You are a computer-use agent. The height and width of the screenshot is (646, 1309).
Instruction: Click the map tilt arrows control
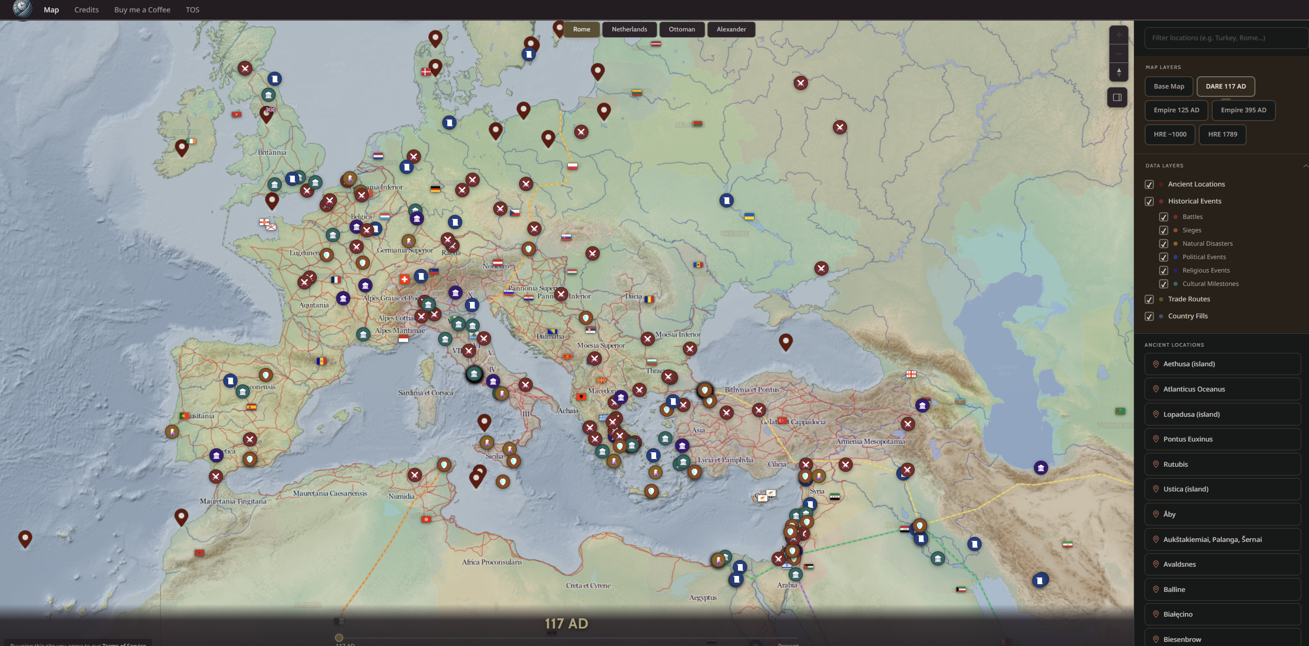[1119, 72]
